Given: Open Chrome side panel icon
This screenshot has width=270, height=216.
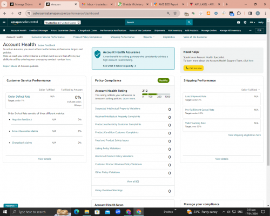Looking at the screenshot, I should (250, 13).
